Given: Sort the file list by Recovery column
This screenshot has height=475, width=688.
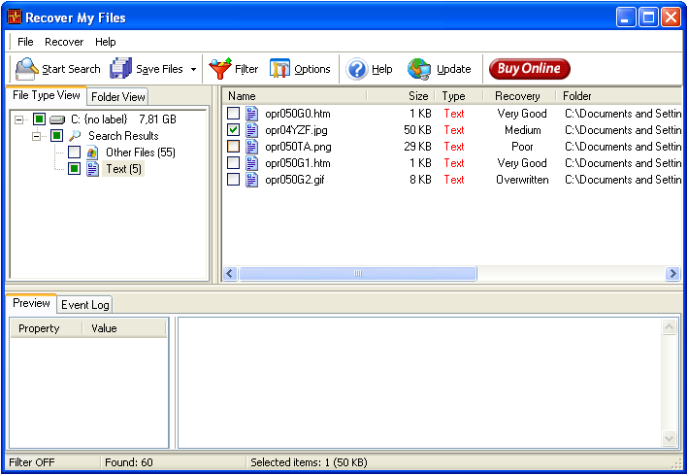Looking at the screenshot, I should tap(519, 96).
